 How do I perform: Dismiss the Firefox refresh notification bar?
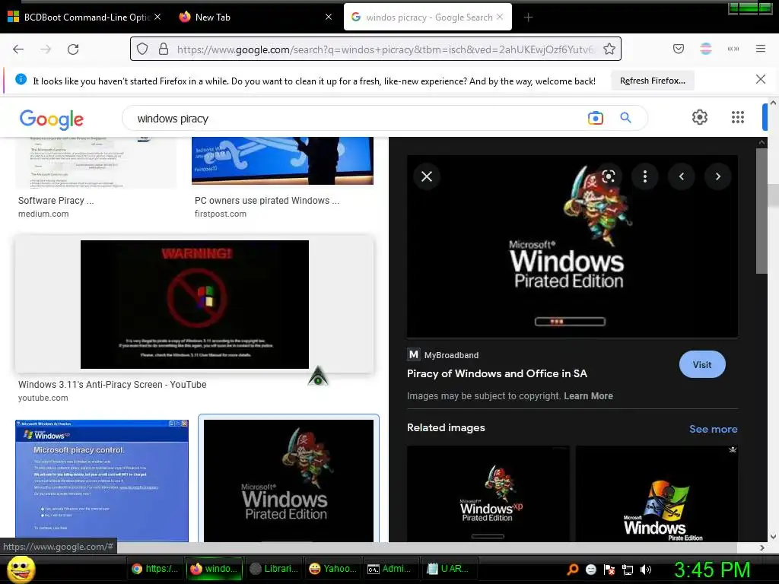point(760,79)
